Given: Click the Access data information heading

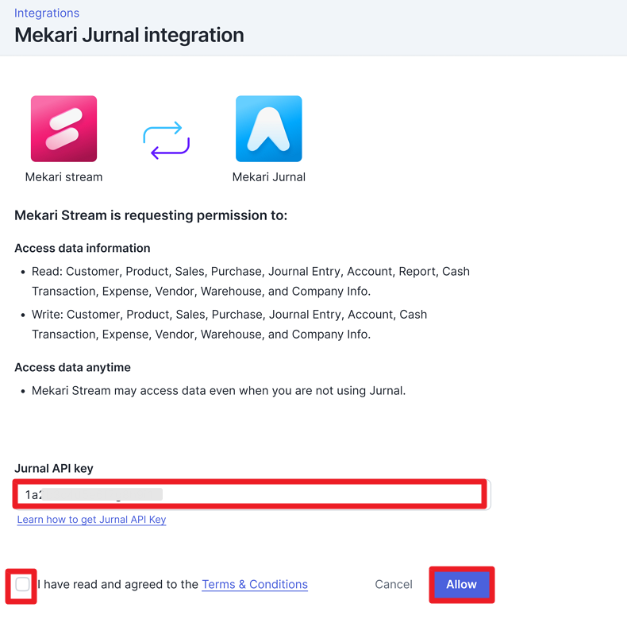Looking at the screenshot, I should point(83,248).
